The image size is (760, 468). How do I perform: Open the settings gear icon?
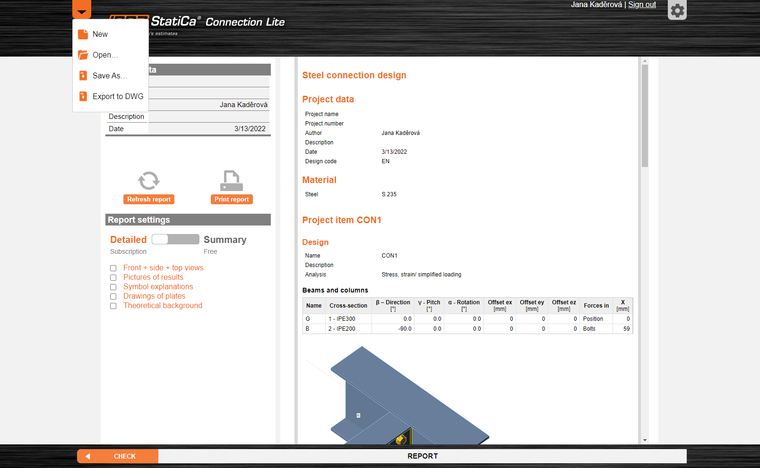(x=677, y=10)
